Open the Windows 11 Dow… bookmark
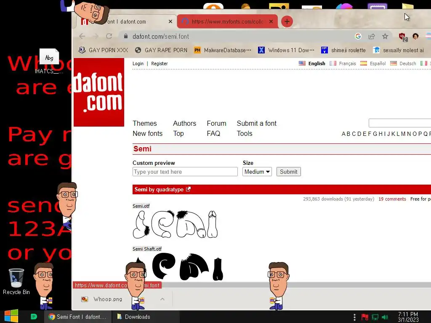 coord(286,50)
